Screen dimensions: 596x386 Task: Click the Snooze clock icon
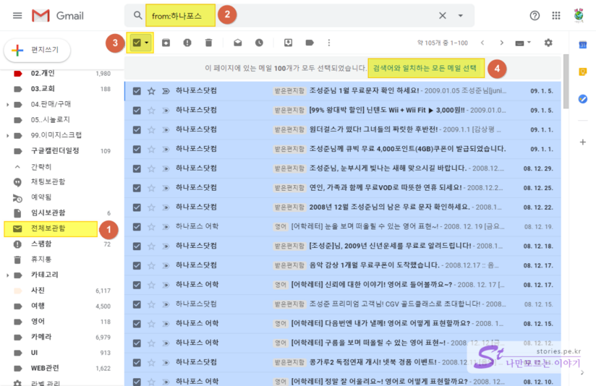[259, 43]
